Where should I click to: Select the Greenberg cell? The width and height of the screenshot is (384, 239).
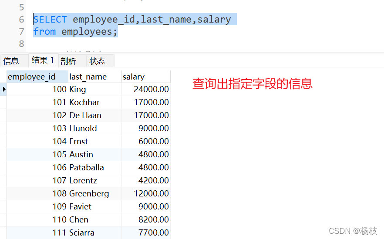(95, 193)
